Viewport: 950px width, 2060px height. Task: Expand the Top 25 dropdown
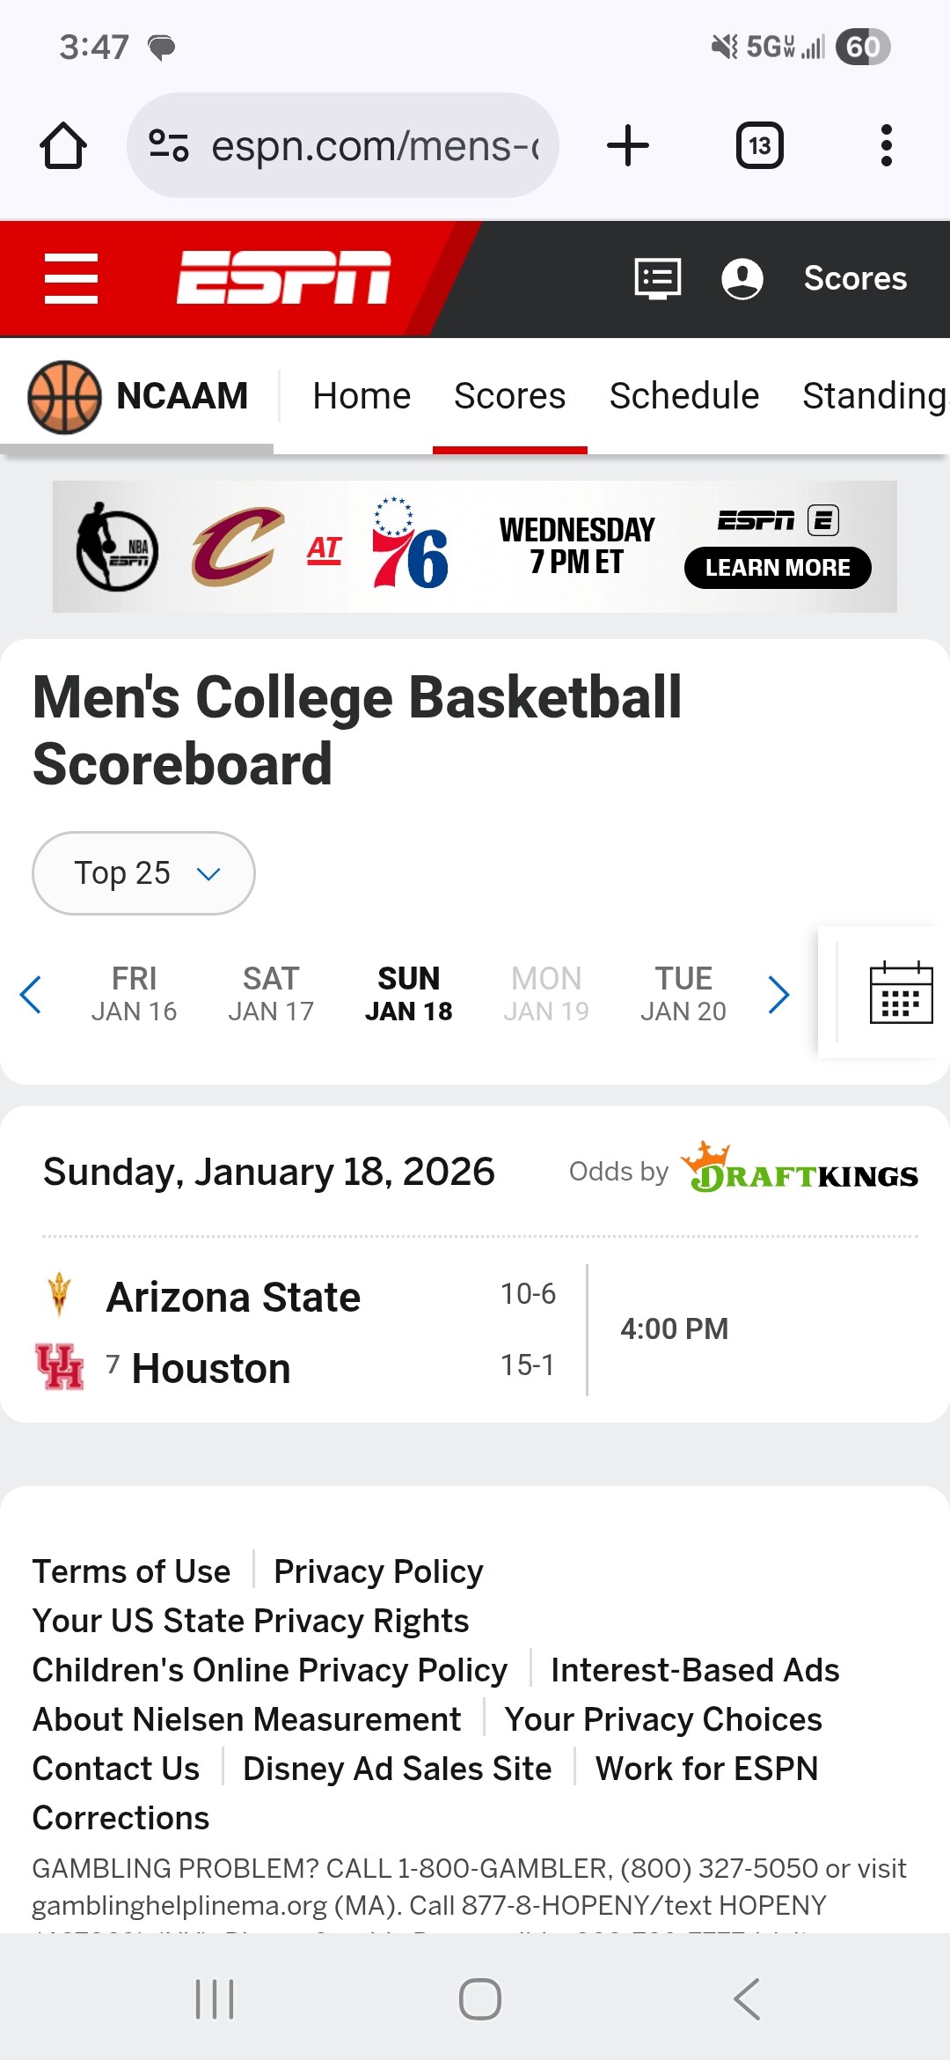pos(143,873)
